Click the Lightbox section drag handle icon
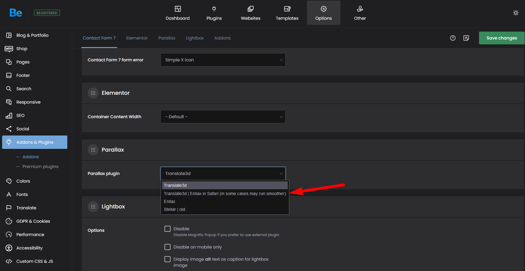Image resolution: width=525 pixels, height=271 pixels. (93, 207)
